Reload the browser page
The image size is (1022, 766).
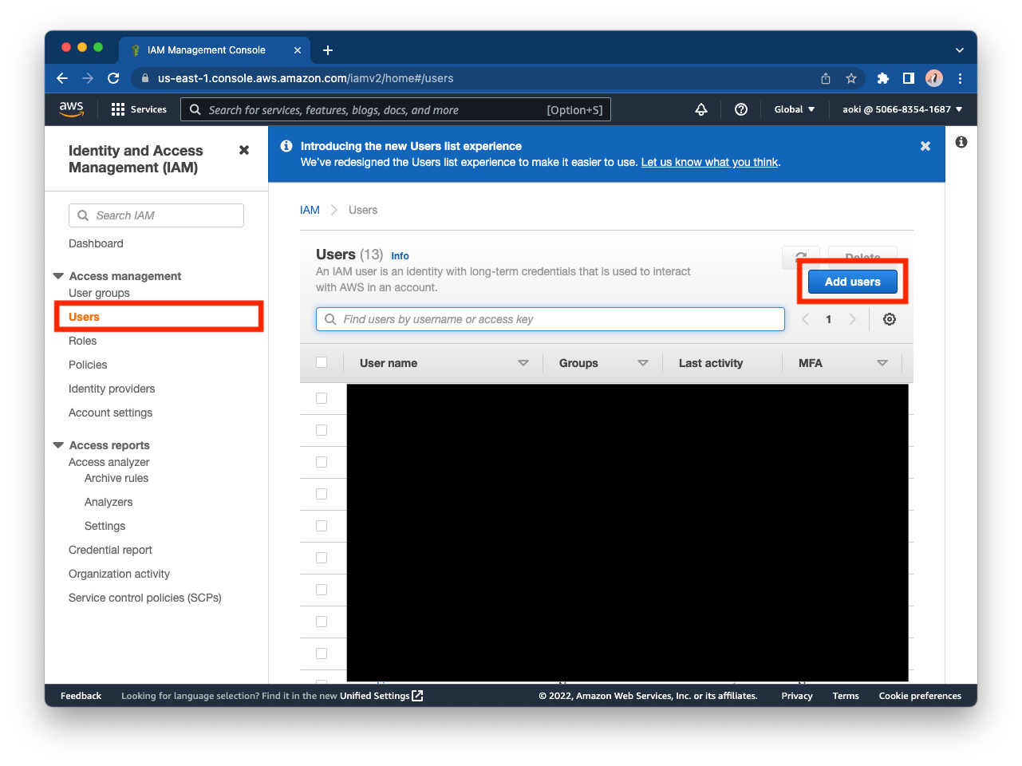pos(113,78)
